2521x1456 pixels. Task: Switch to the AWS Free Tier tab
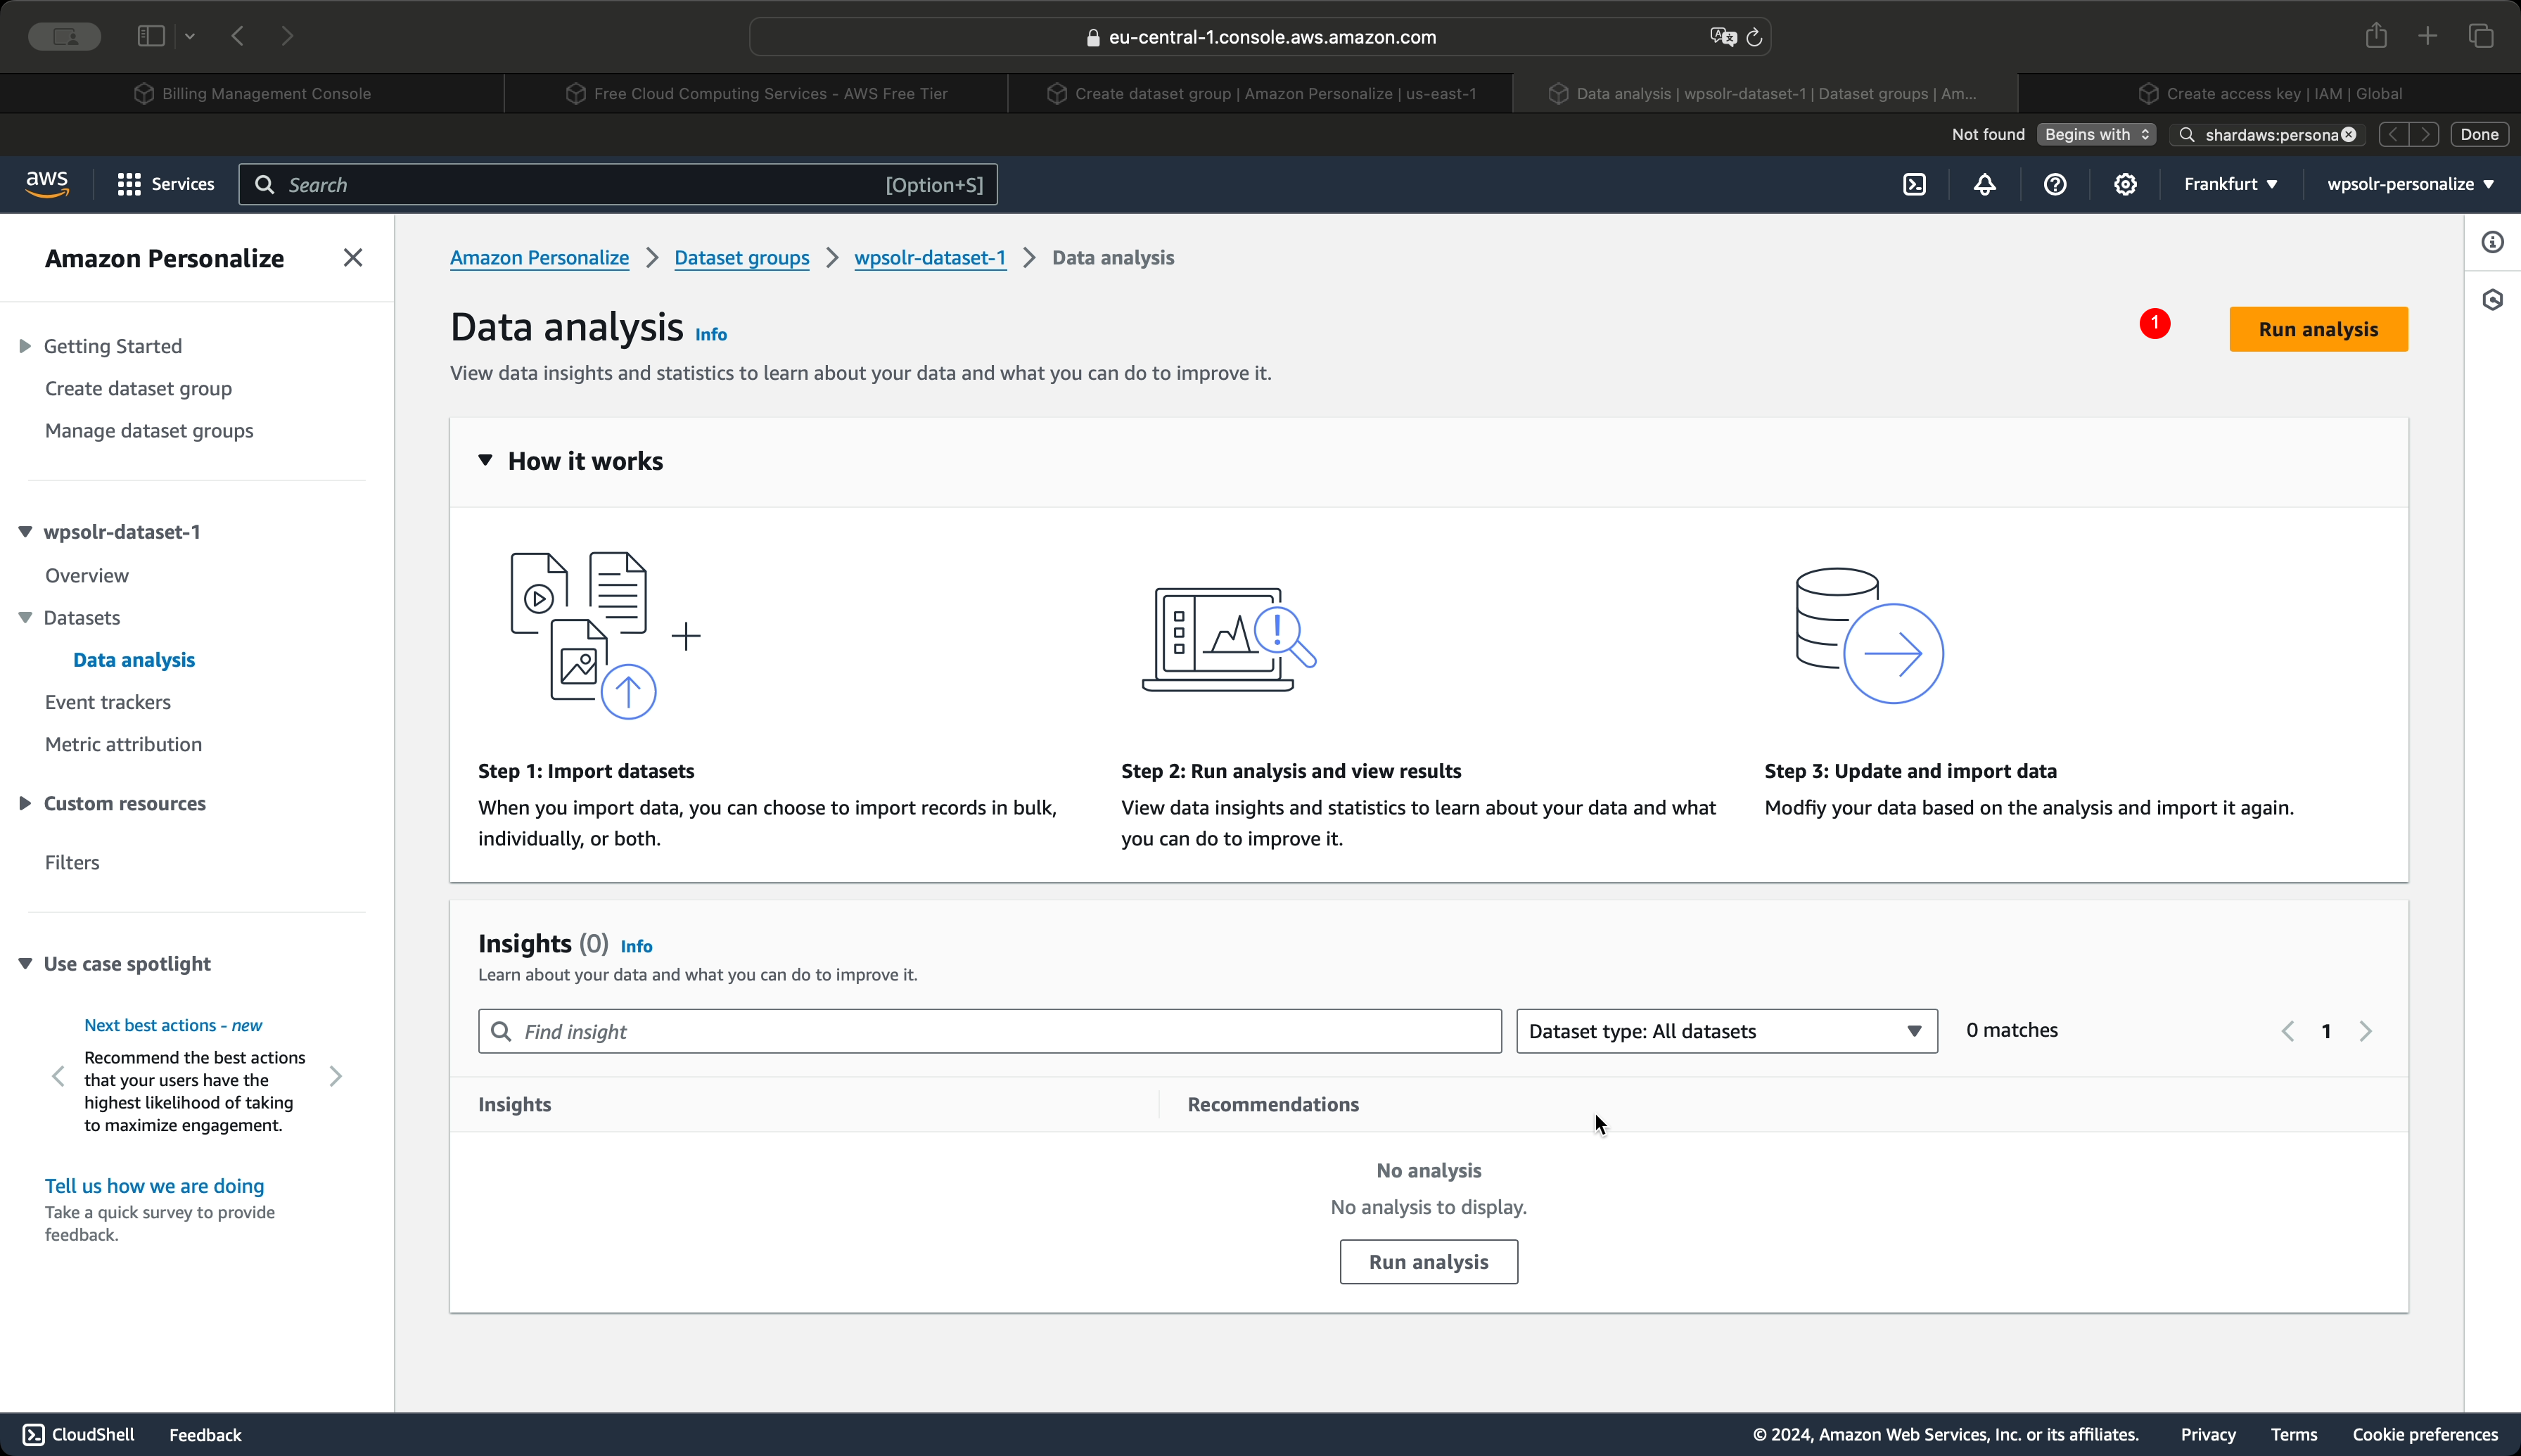click(x=756, y=93)
